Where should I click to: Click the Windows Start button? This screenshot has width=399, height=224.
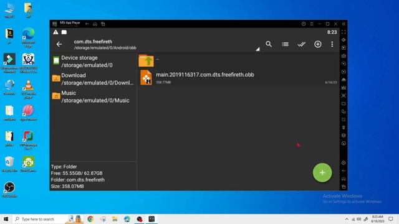pyautogui.click(x=6, y=219)
